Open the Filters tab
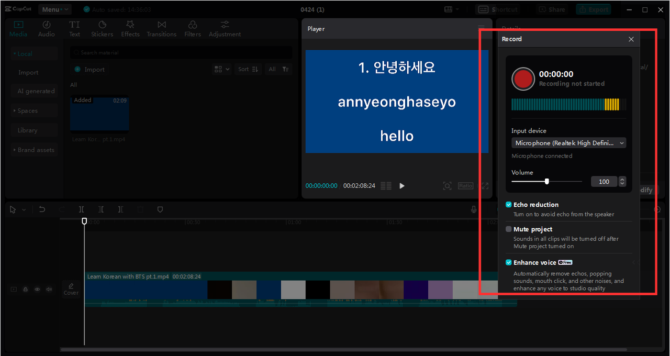 193,29
